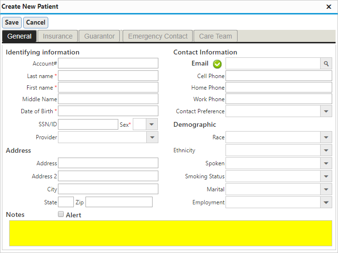
Task: Click the yellow Notes text area
Action: click(170, 233)
